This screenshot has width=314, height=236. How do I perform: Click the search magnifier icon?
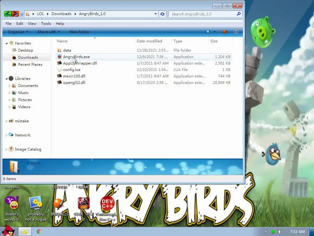(x=239, y=14)
